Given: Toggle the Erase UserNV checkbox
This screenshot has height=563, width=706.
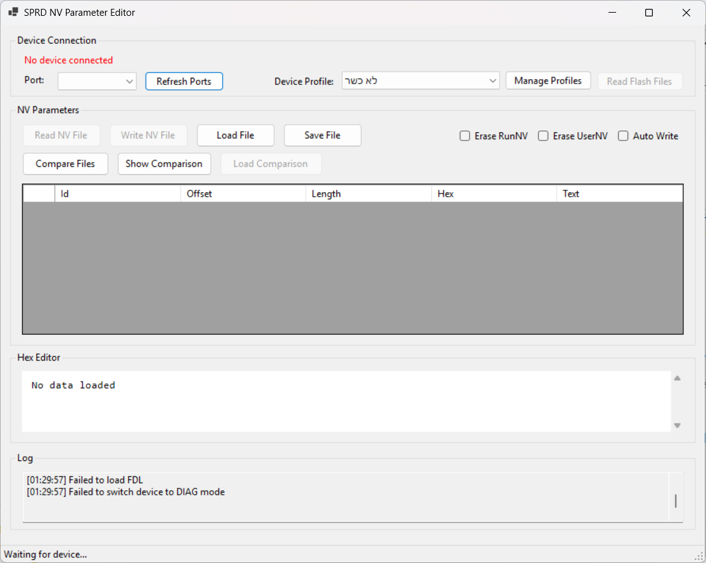Looking at the screenshot, I should pyautogui.click(x=543, y=136).
